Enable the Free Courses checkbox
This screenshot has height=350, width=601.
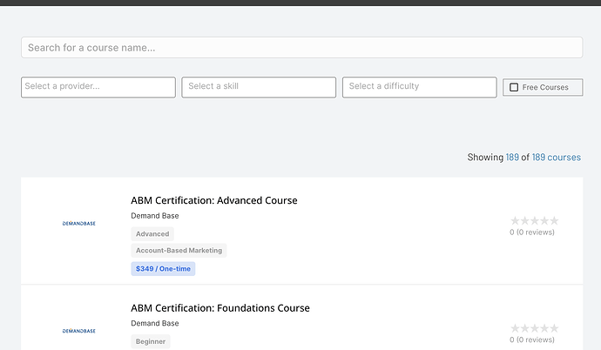point(514,87)
